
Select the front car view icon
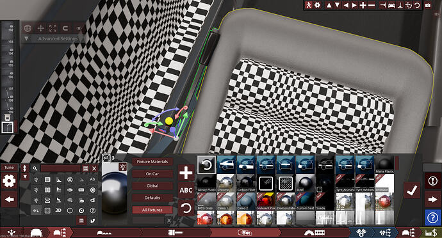391,5
